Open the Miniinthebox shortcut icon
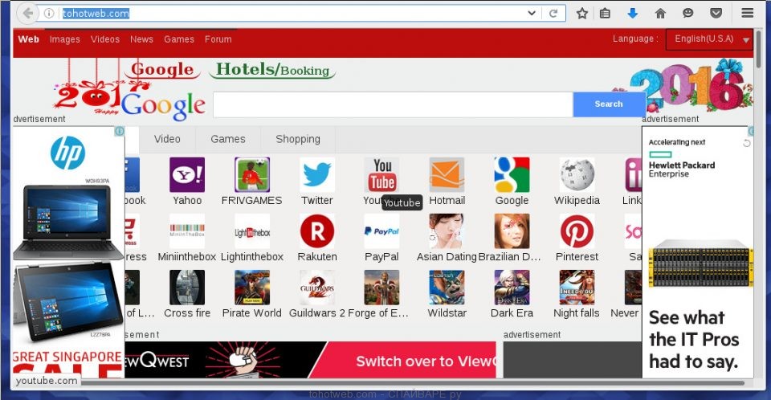This screenshot has height=400, width=771. (x=187, y=231)
